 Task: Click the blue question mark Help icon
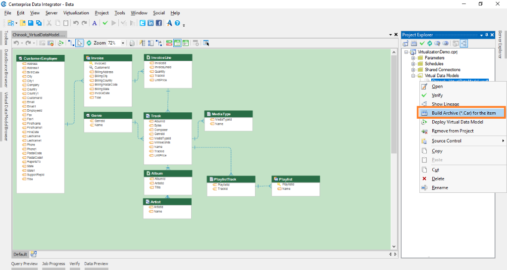pyautogui.click(x=177, y=23)
